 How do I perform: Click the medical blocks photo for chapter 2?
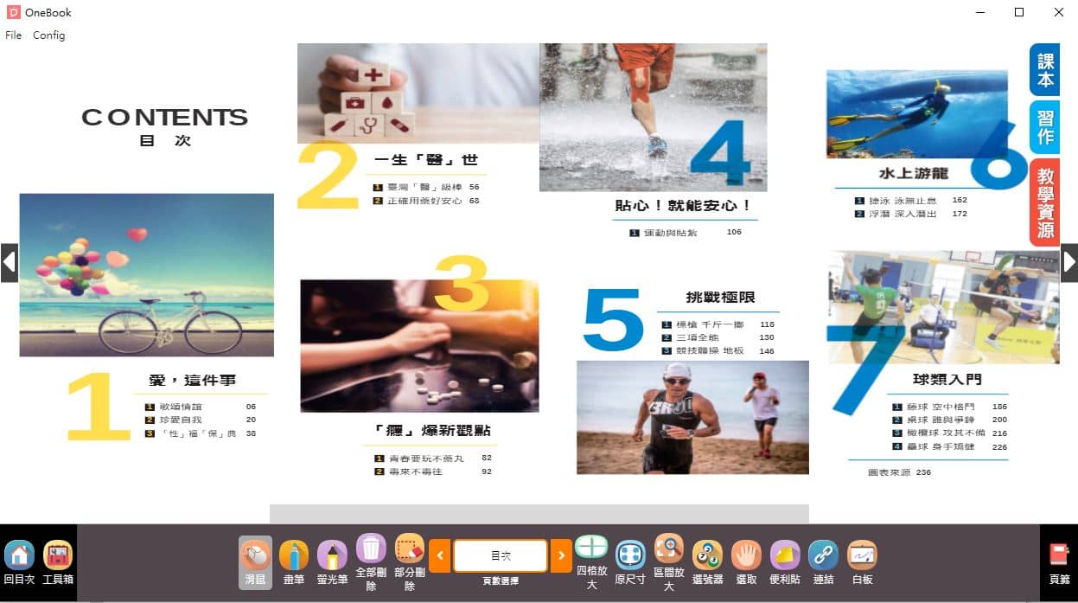418,93
